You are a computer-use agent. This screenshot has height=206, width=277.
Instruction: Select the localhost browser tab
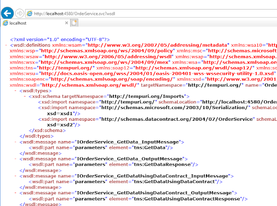(35, 23)
